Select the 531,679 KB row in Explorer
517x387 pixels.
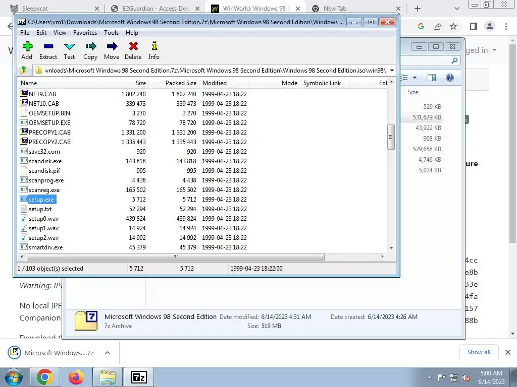(x=422, y=117)
